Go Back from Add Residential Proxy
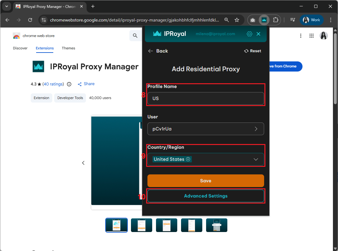Screen dimensions: 338x251 [158, 51]
